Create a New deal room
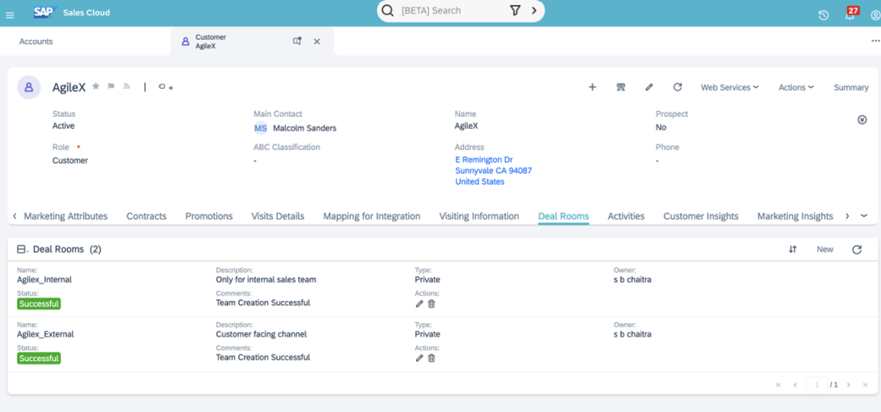This screenshot has height=412, width=881. point(824,249)
